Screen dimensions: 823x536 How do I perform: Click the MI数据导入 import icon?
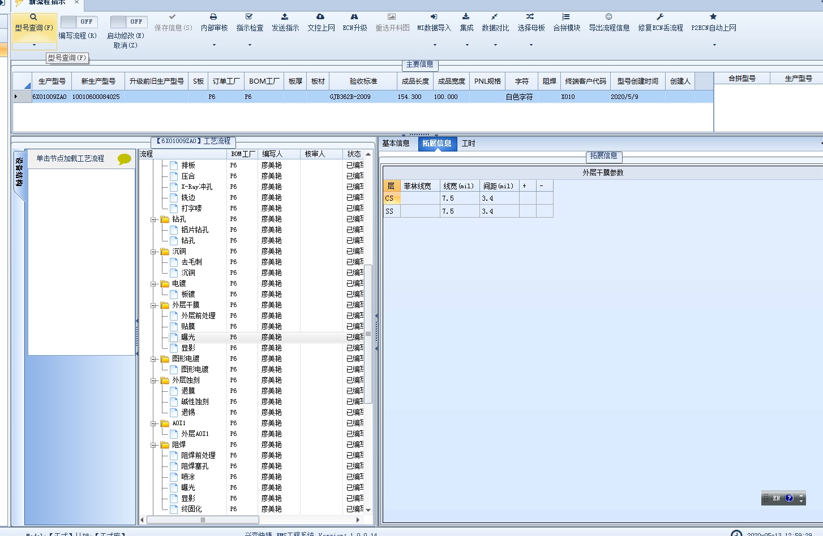[434, 17]
